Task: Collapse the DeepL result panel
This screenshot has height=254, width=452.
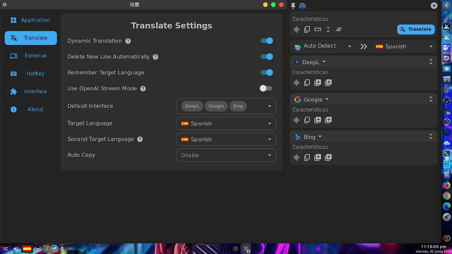Action: tap(431, 62)
